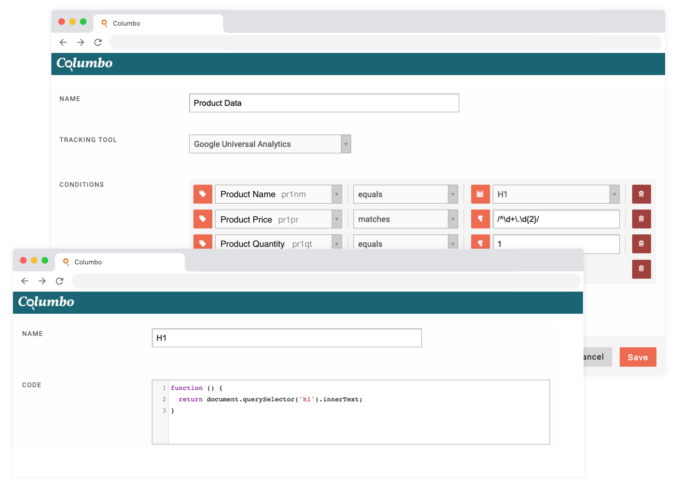Click tag icon beside Product Quantity condition
Screen dimensions: 677x492
click(203, 242)
